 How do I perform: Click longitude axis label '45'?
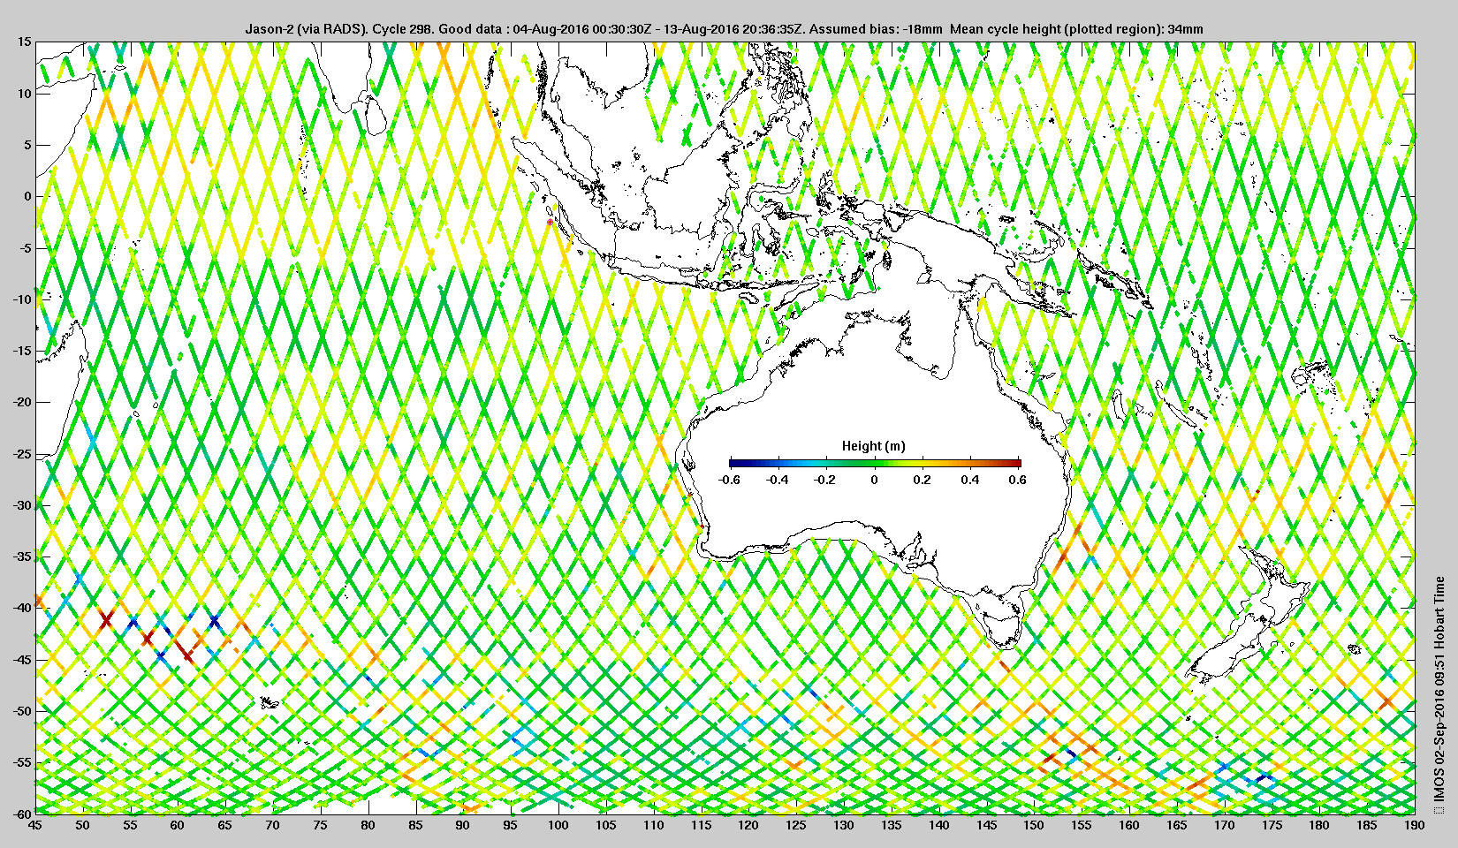point(34,825)
